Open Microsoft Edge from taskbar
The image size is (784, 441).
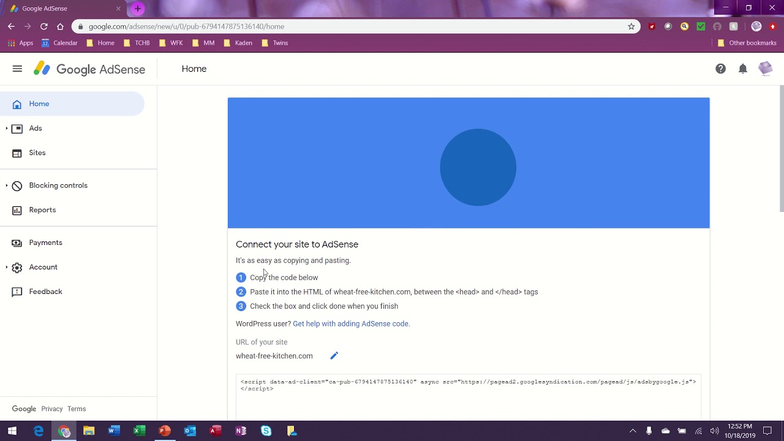(x=39, y=431)
